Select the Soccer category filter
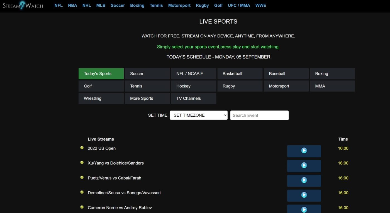This screenshot has height=213, width=390. (x=147, y=74)
